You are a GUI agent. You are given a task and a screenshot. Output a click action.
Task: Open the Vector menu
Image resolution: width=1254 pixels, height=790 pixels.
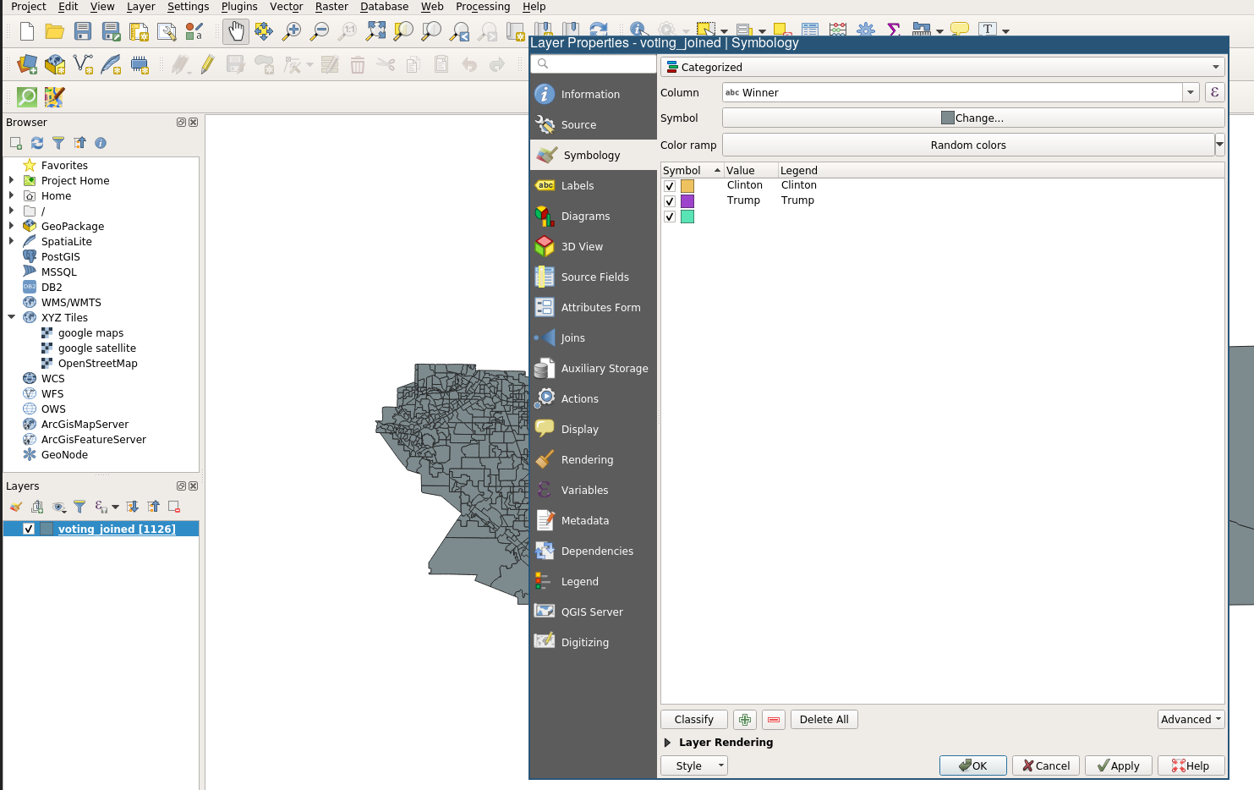pyautogui.click(x=286, y=7)
